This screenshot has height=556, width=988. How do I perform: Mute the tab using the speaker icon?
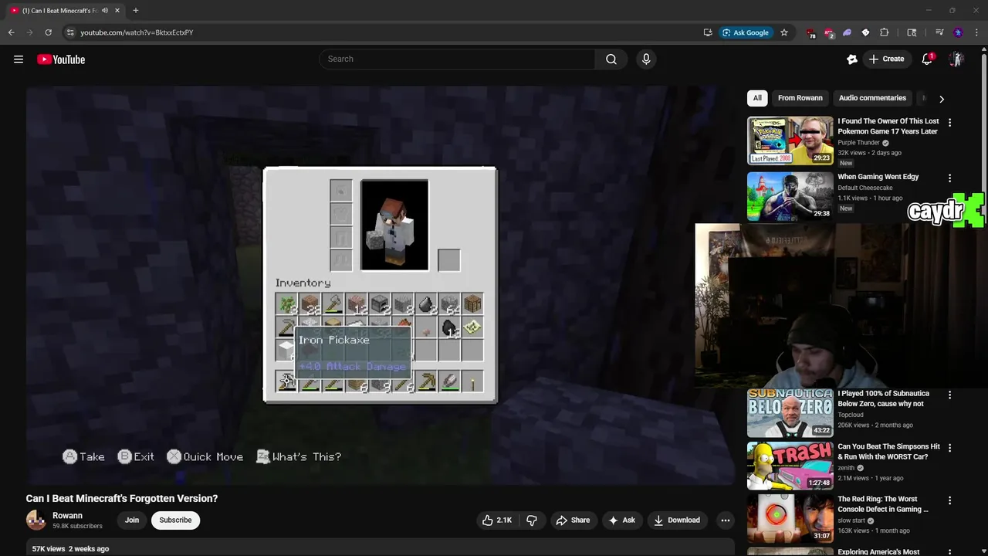pos(105,11)
